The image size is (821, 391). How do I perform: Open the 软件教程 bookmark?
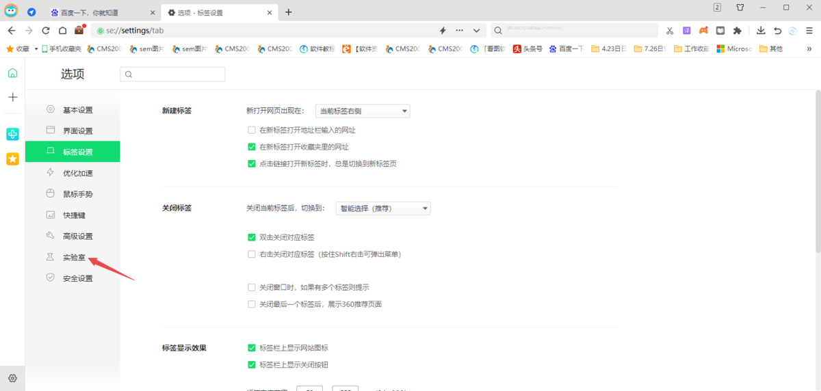click(317, 49)
